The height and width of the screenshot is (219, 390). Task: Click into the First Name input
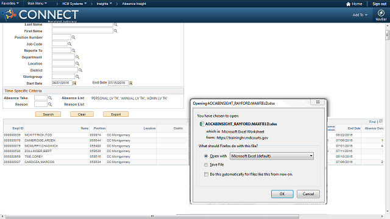pyautogui.click(x=82, y=31)
